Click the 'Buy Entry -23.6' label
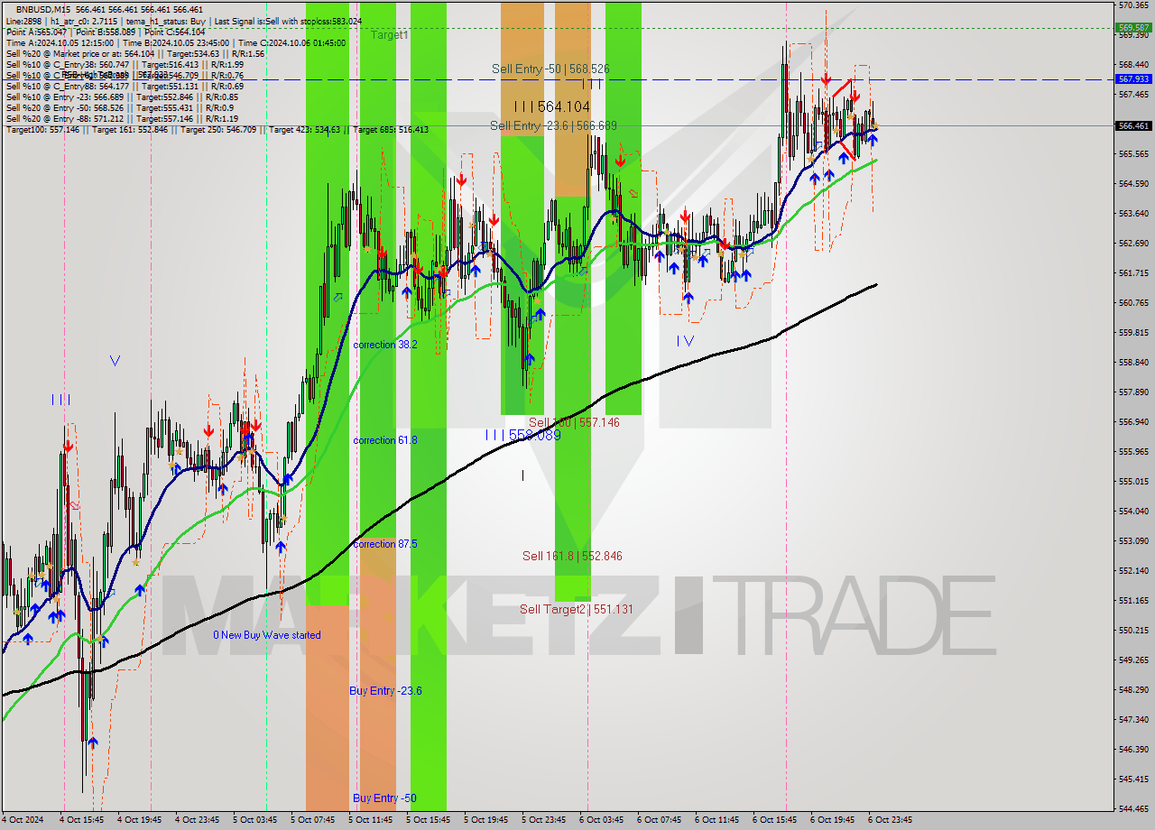The width and height of the screenshot is (1155, 830). 385,691
